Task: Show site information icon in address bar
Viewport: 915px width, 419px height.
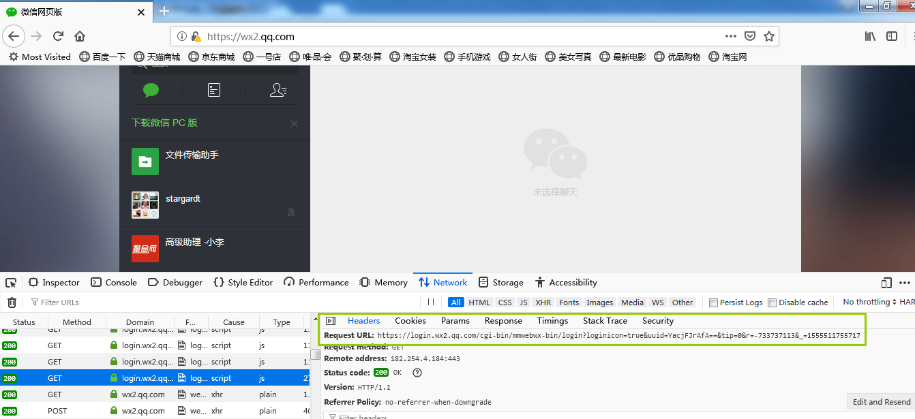Action: pyautogui.click(x=182, y=36)
